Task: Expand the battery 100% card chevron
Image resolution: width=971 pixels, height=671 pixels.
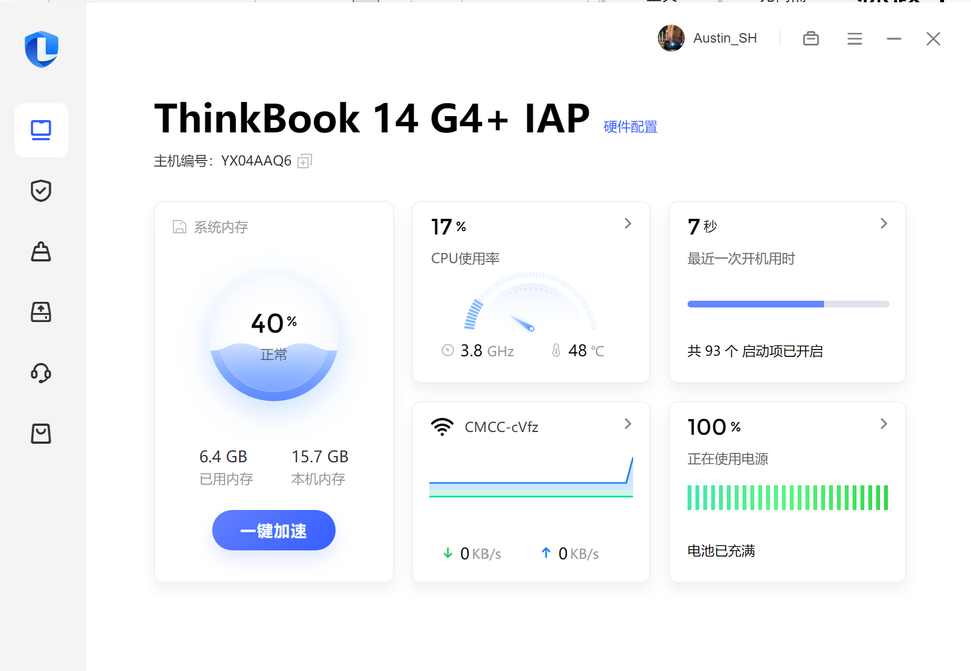Action: [884, 424]
